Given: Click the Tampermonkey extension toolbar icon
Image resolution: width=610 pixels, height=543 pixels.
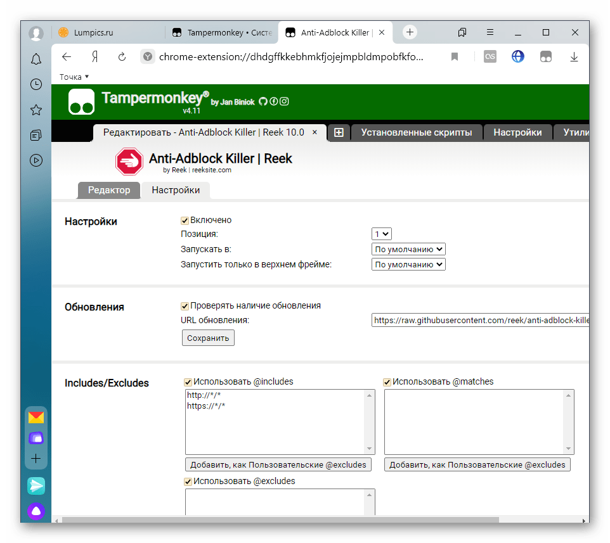Looking at the screenshot, I should point(545,57).
